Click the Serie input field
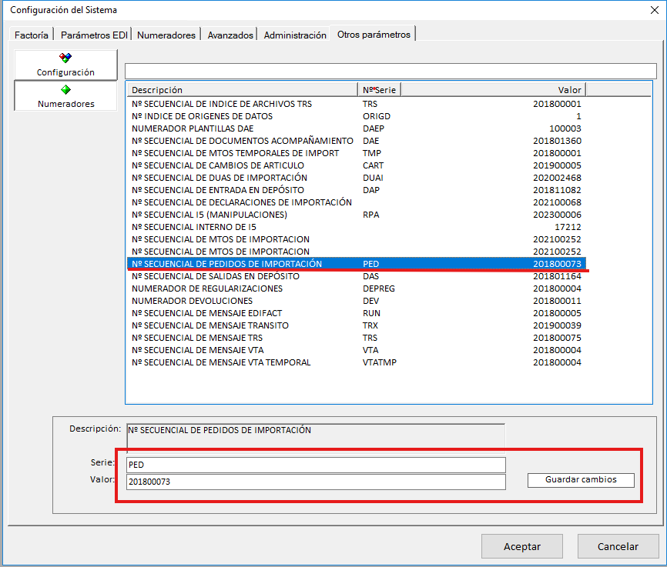 pyautogui.click(x=316, y=465)
